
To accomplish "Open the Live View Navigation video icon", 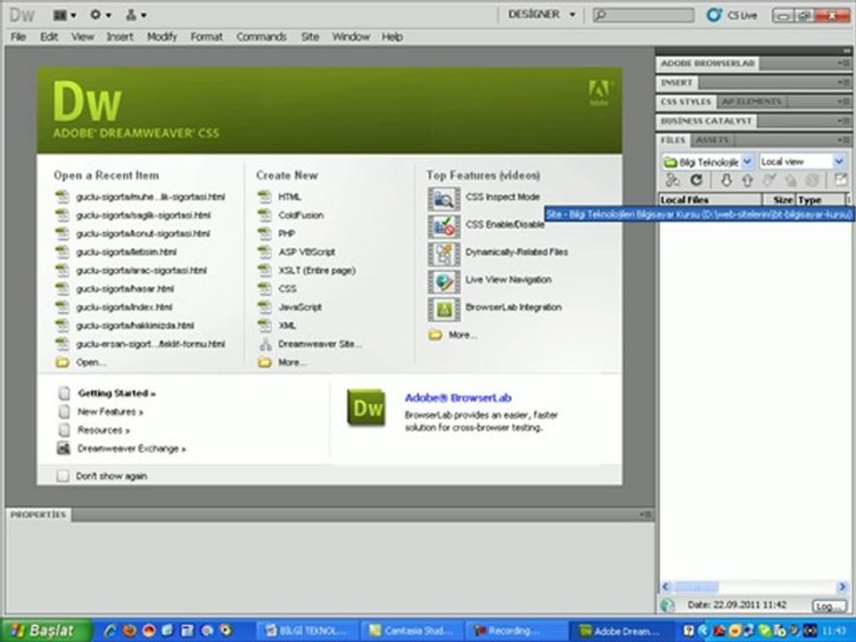I will click(x=444, y=282).
